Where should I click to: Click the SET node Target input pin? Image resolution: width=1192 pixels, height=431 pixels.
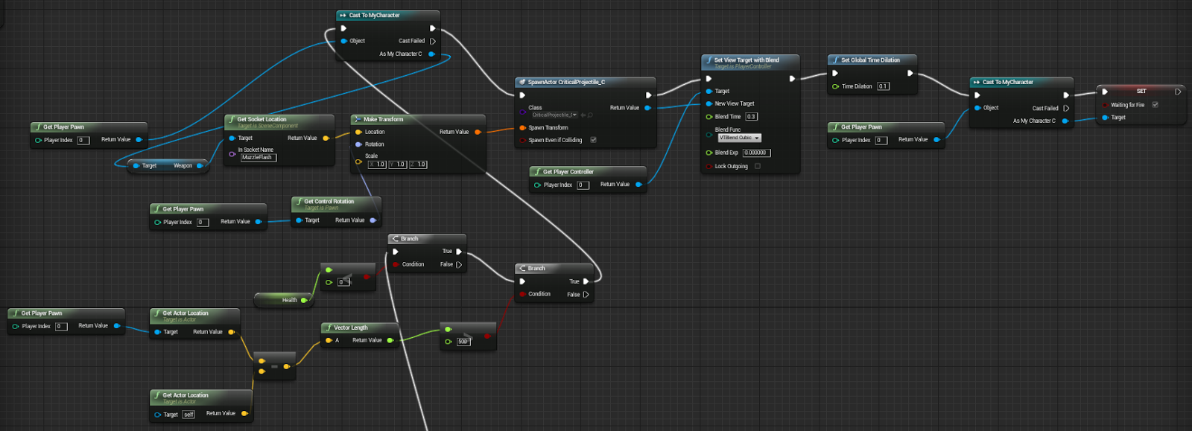(1105, 117)
